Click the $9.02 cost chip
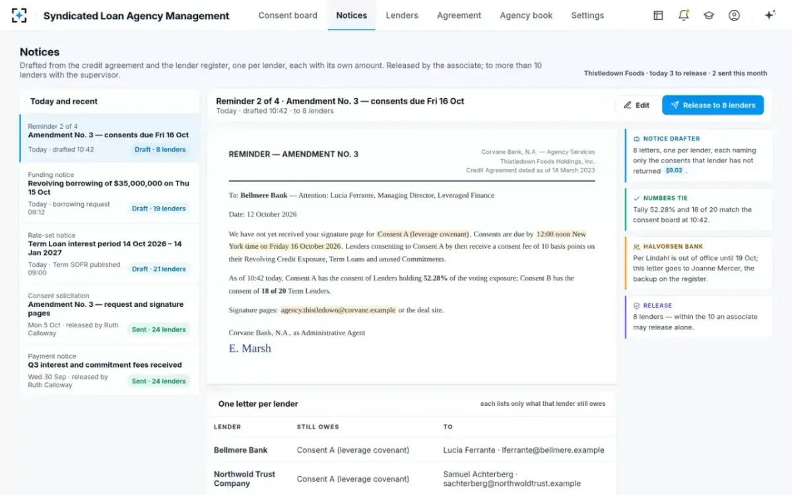Image resolution: width=792 pixels, height=495 pixels. point(675,170)
